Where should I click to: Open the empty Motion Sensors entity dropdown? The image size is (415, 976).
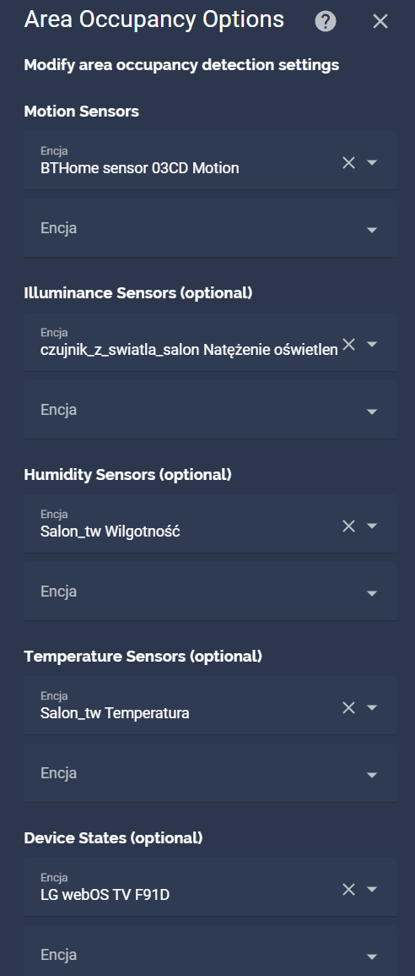(210, 228)
